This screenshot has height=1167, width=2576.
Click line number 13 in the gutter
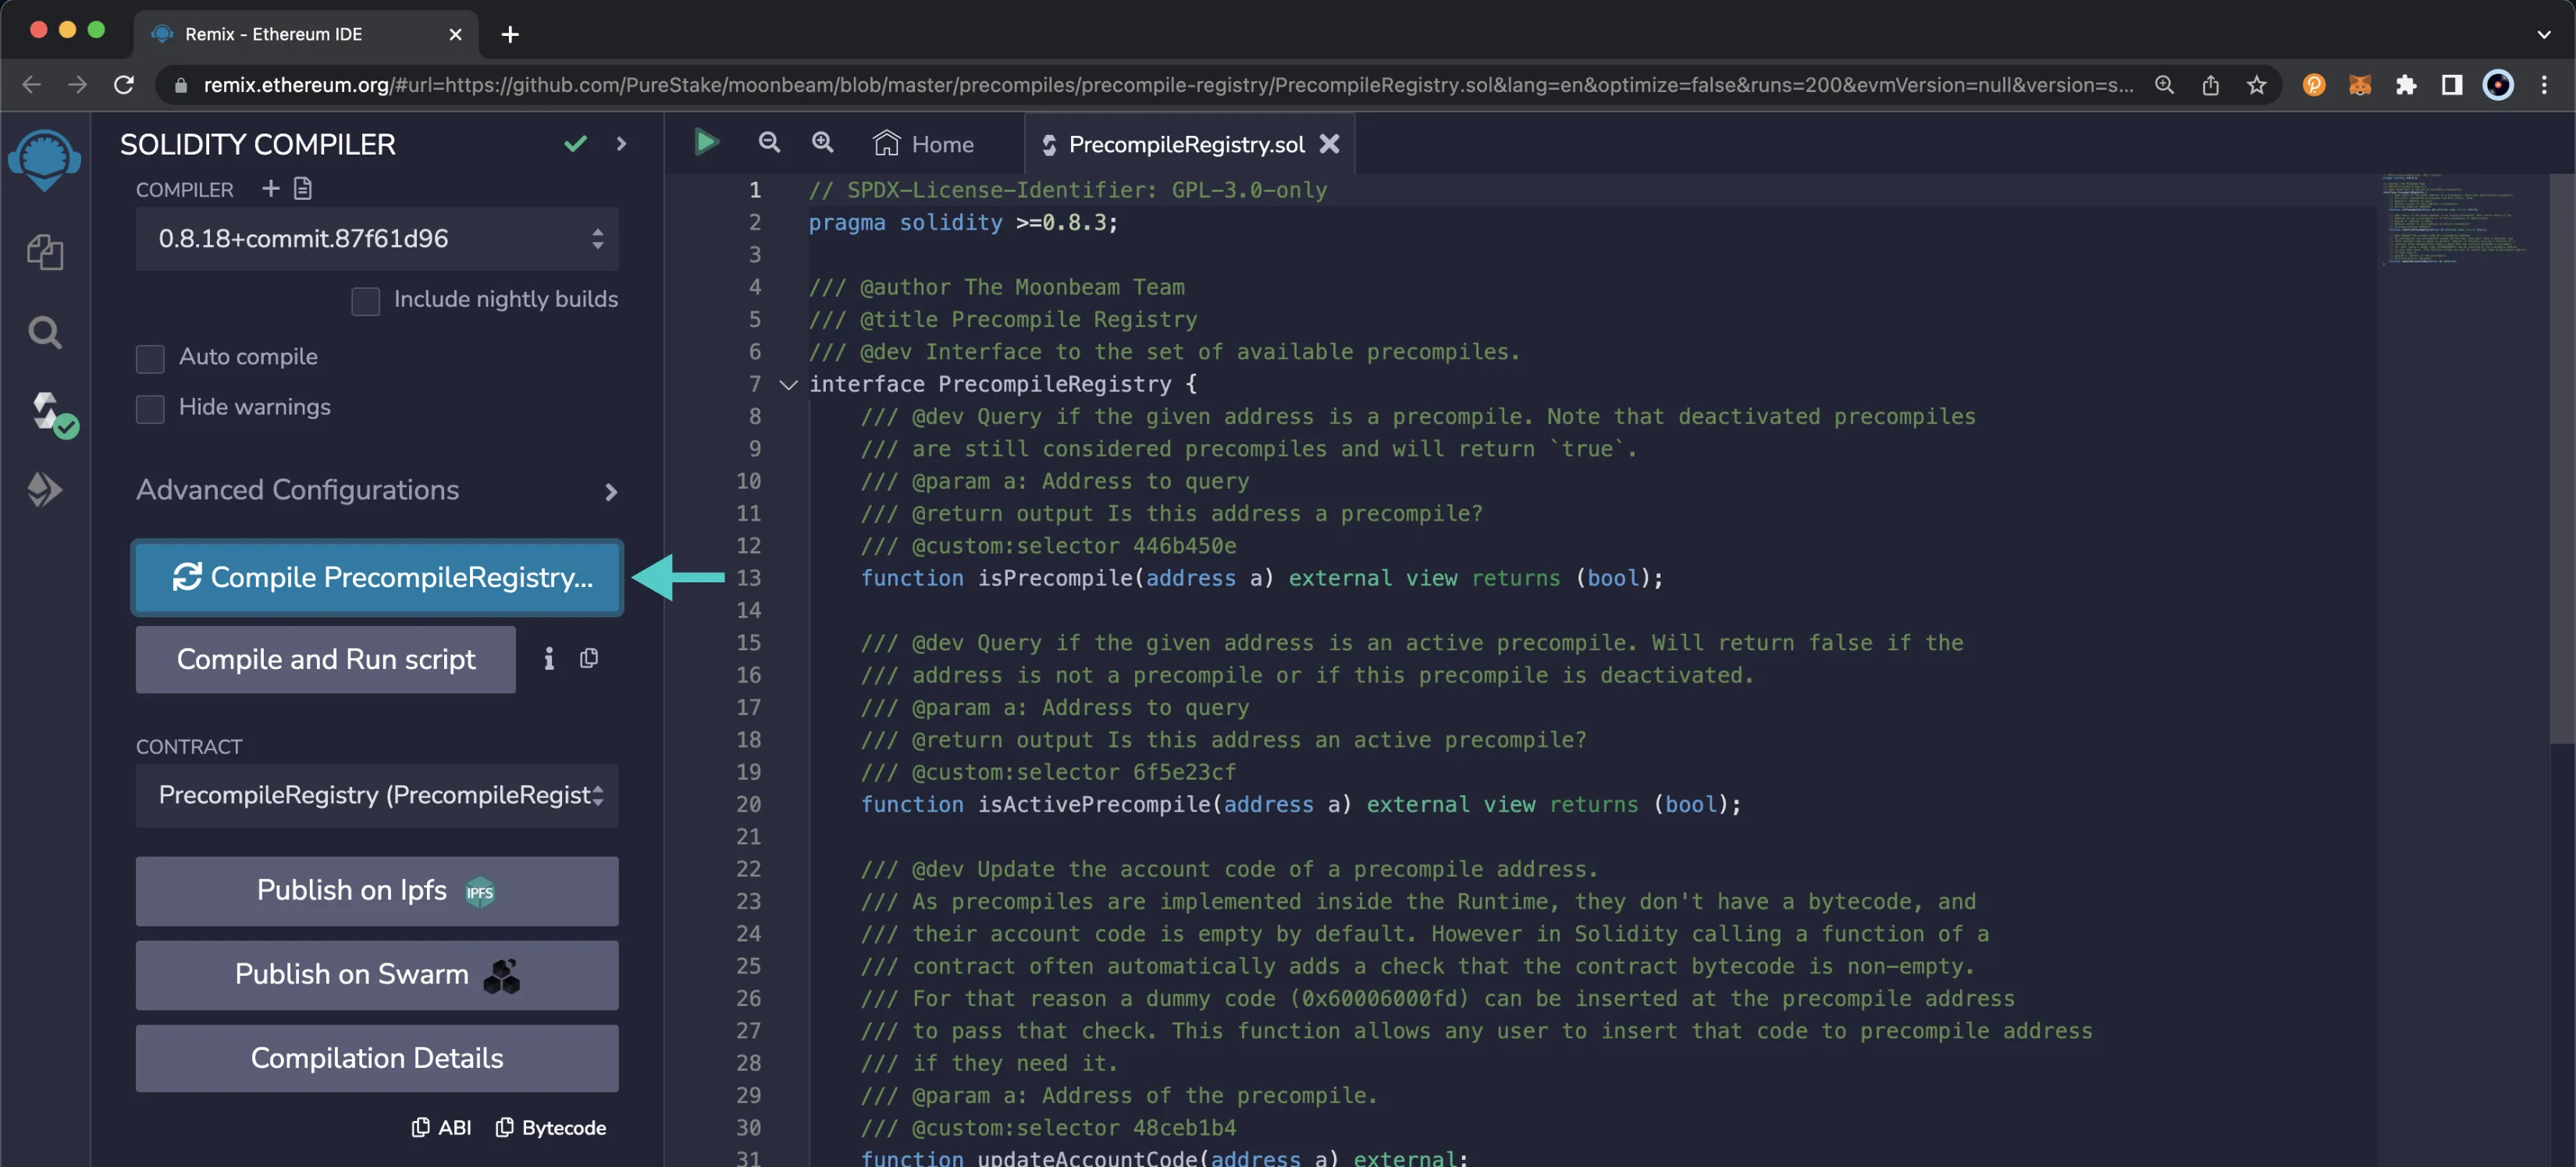pos(748,578)
